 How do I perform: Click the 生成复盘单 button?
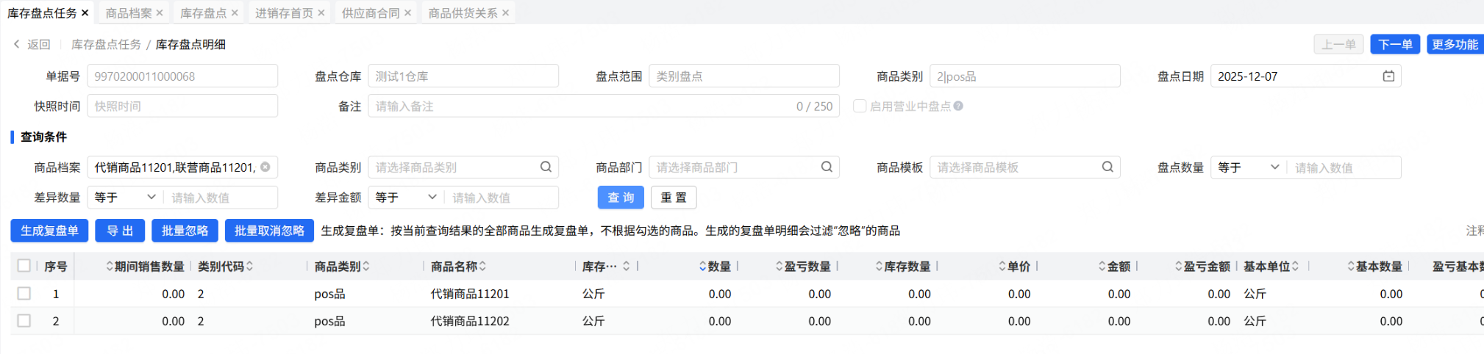pyautogui.click(x=49, y=231)
